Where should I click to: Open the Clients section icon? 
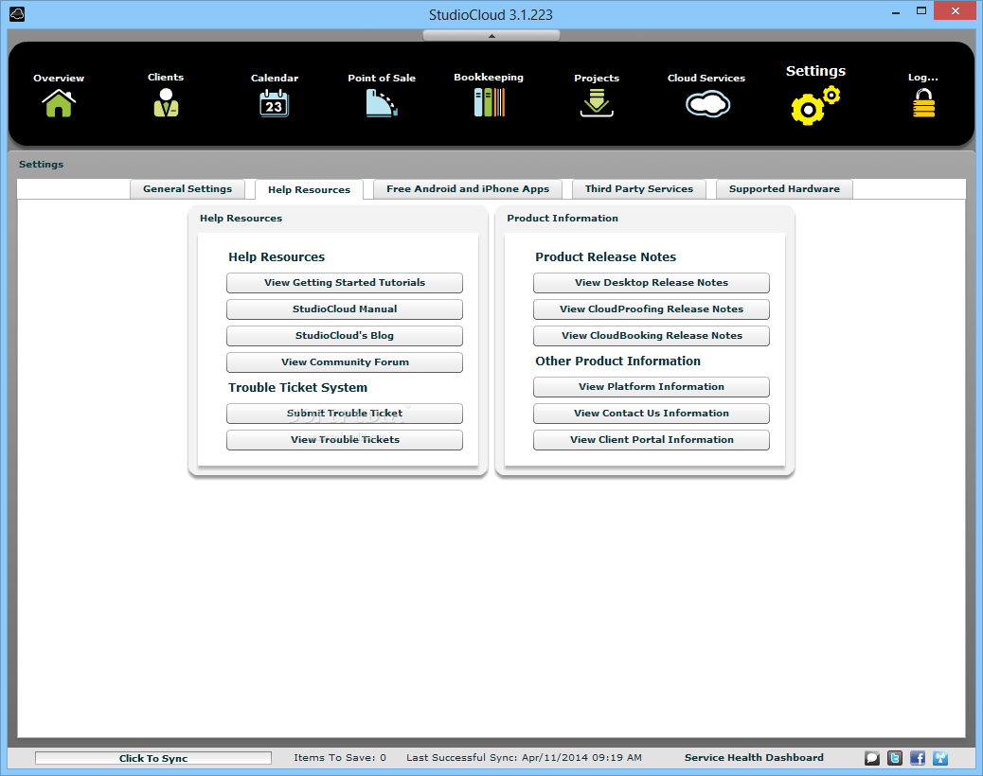[x=166, y=103]
